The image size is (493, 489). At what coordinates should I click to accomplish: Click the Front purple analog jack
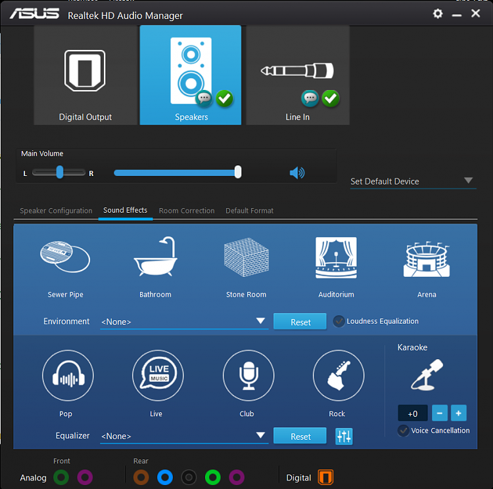point(85,477)
